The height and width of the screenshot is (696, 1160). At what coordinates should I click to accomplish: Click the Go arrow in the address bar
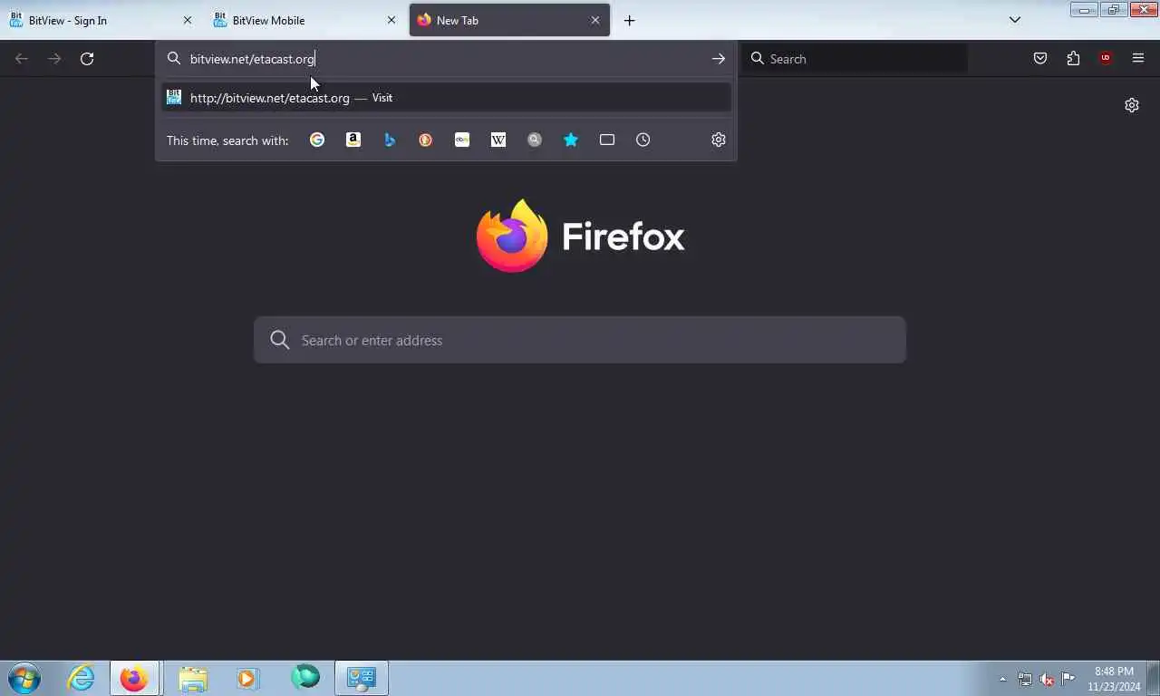click(x=718, y=59)
